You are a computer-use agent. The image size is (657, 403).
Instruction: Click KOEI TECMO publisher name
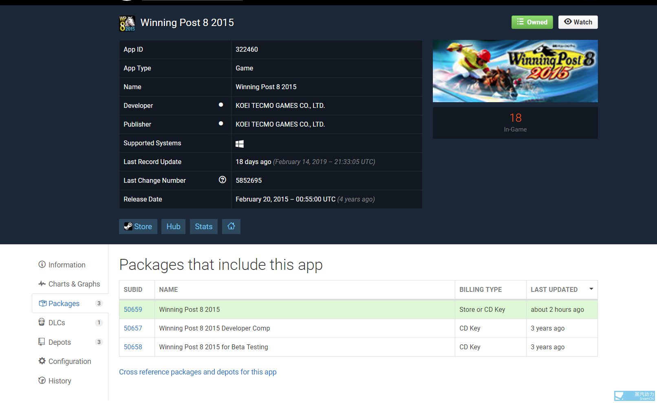pos(280,124)
